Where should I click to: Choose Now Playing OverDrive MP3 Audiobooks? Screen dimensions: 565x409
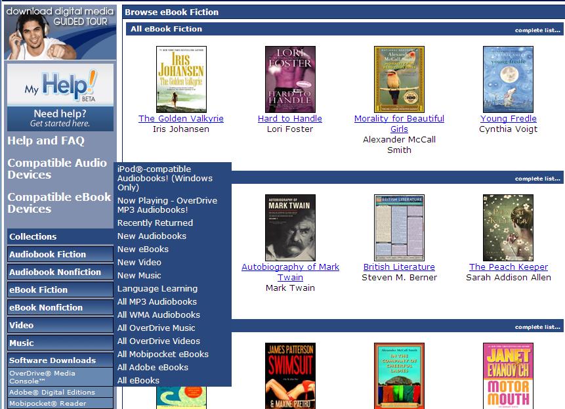coord(167,205)
